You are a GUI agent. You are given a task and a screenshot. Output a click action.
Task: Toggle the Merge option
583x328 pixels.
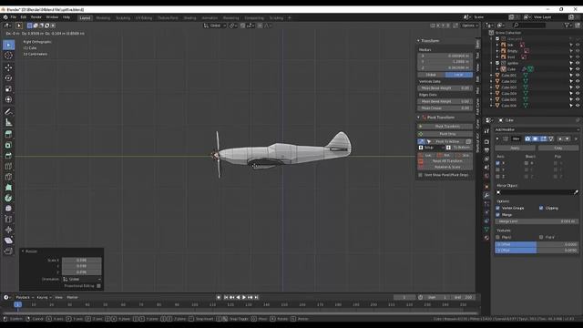coord(498,215)
